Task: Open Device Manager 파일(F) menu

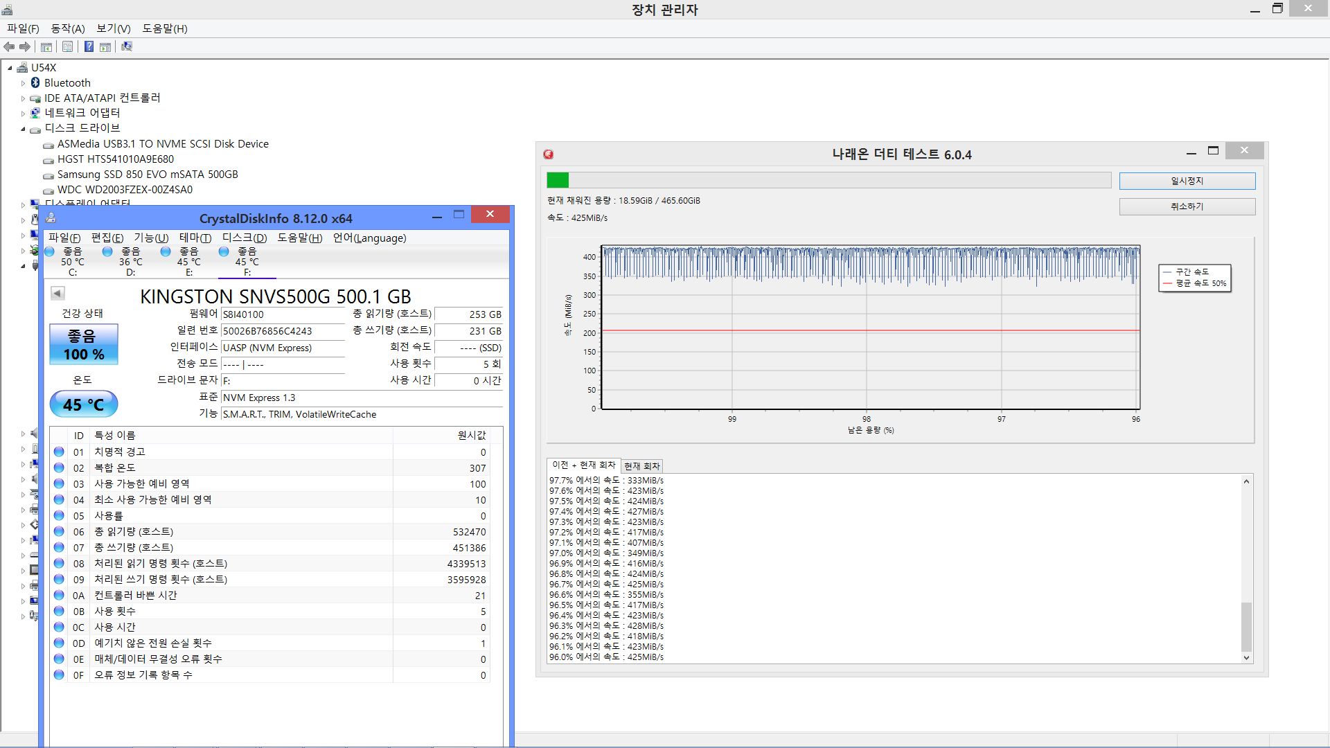Action: (23, 28)
